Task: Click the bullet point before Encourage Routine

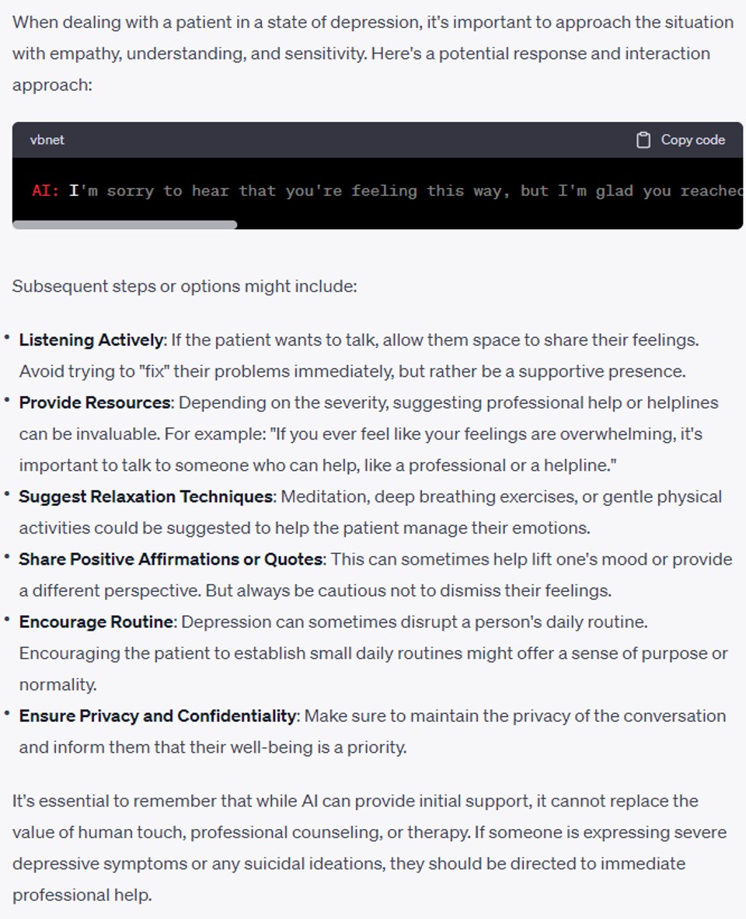Action: point(7,621)
